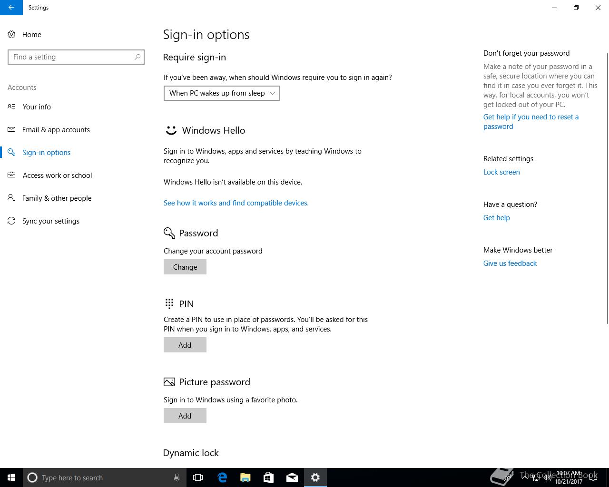Expand the Require sign-in dropdown
The height and width of the screenshot is (487, 609).
[x=222, y=93]
